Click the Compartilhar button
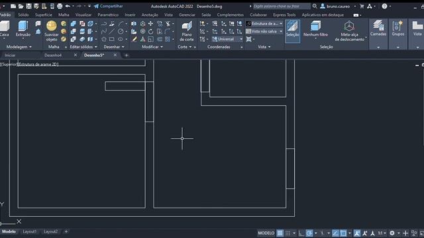 108,6
